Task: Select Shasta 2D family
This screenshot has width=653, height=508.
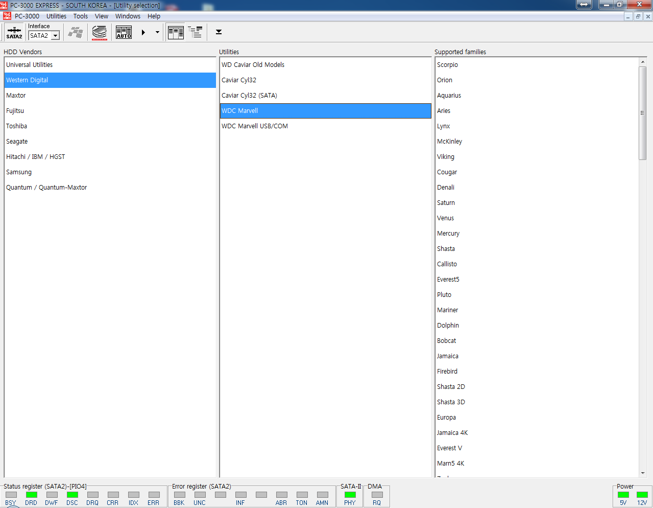Action: (537, 387)
